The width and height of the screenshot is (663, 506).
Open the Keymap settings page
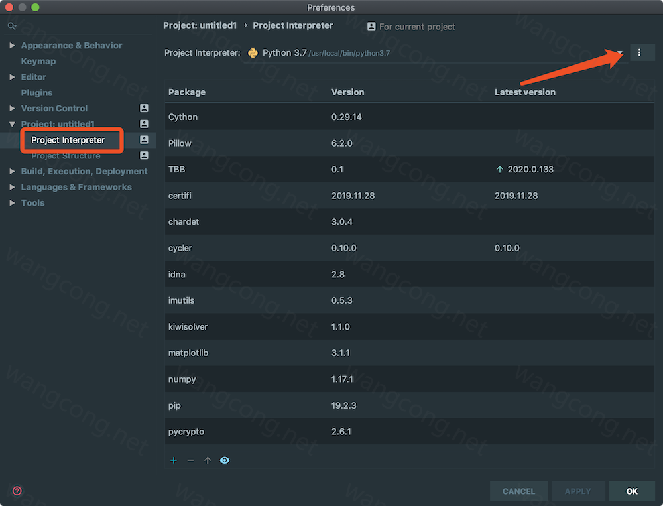(38, 62)
